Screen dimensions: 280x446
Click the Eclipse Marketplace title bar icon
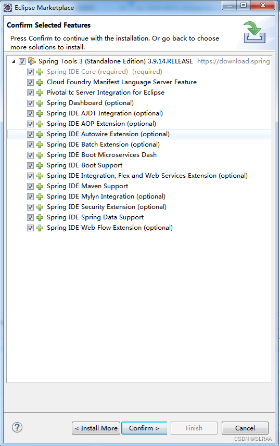[x=8, y=8]
